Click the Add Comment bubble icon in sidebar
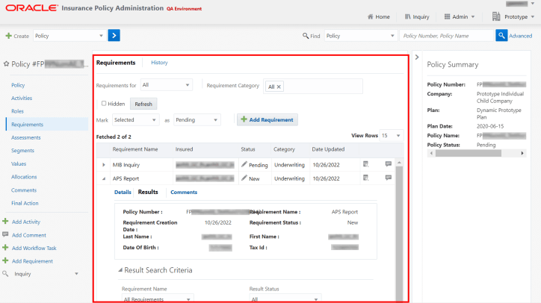 (5, 234)
